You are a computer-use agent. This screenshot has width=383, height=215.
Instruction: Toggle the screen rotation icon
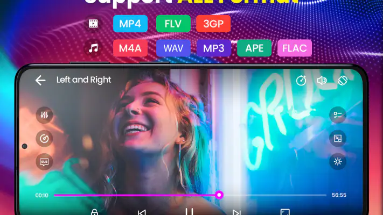(x=343, y=81)
